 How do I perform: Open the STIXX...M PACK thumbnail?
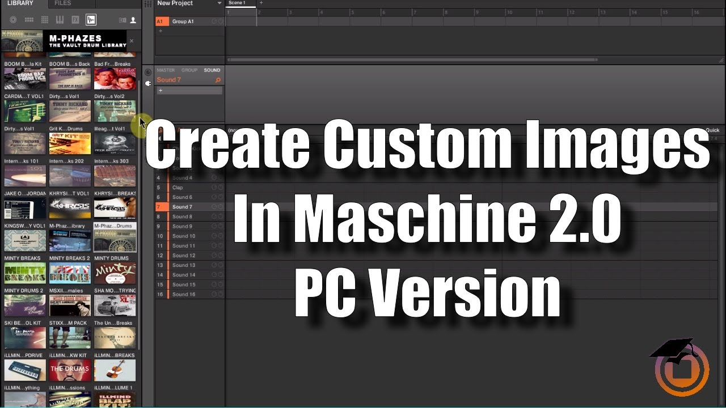[x=70, y=338]
